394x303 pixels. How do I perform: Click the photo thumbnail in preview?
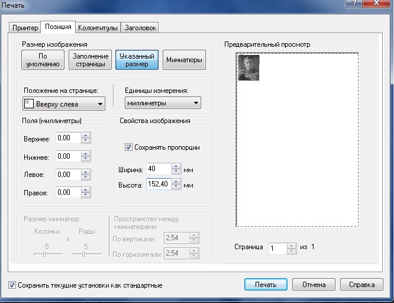[248, 67]
